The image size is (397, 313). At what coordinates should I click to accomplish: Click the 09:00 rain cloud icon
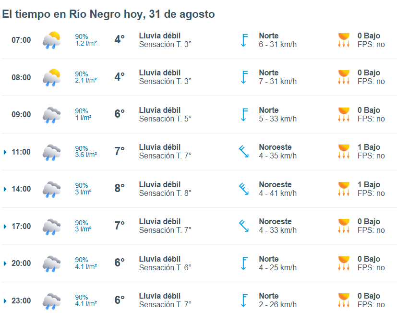click(x=52, y=115)
